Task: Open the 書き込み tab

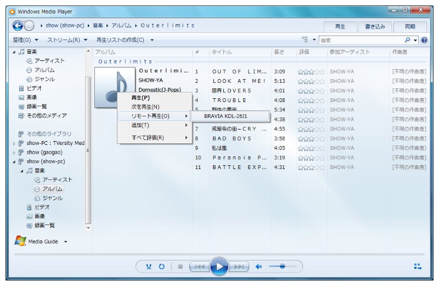Action: click(375, 26)
